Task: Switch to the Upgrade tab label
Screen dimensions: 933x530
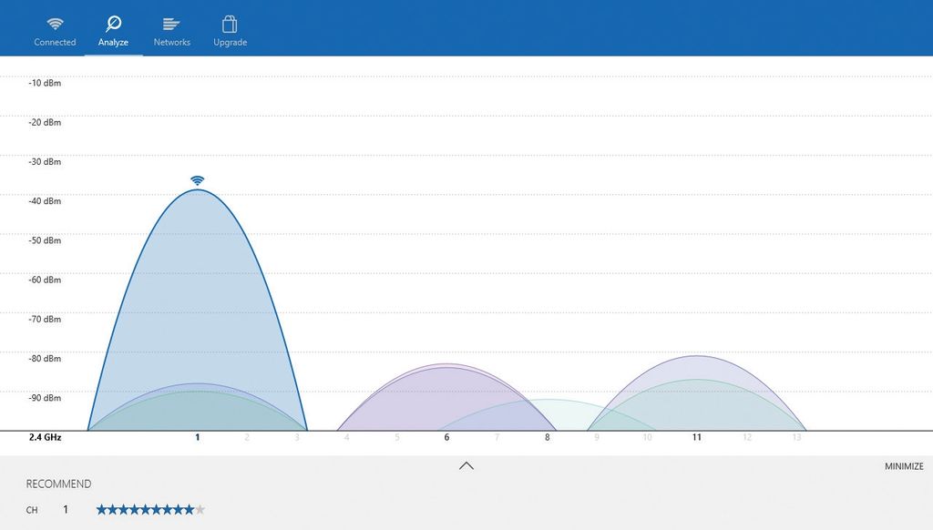Action: point(231,42)
